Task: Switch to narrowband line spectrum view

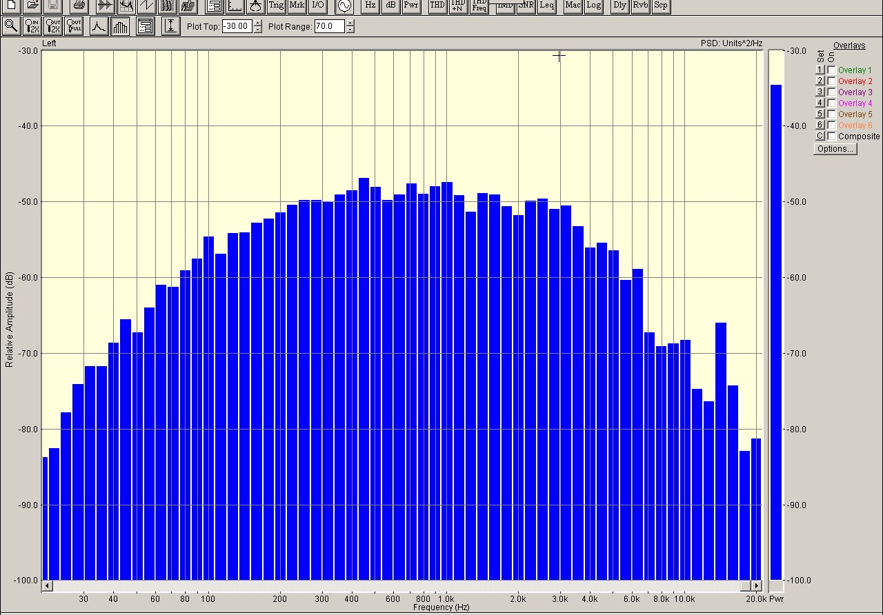Action: click(99, 26)
